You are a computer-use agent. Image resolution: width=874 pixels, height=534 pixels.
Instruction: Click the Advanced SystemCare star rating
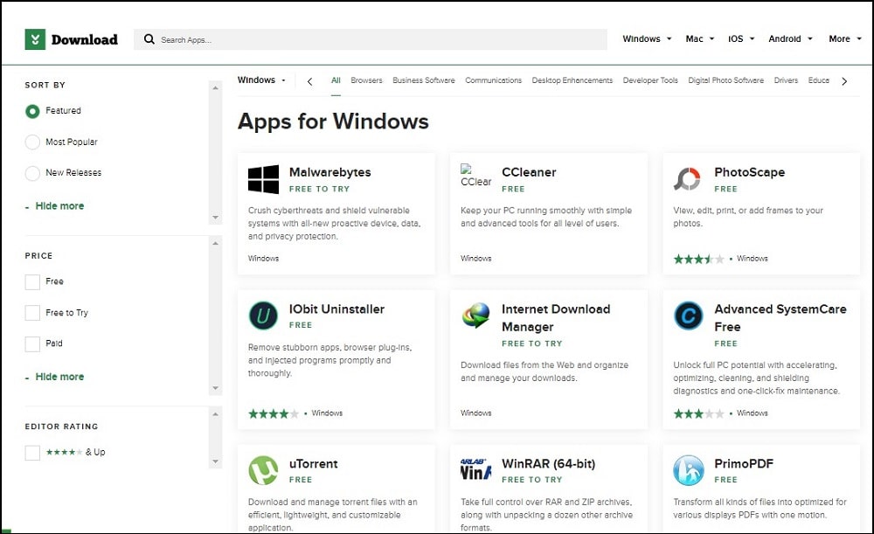(699, 413)
